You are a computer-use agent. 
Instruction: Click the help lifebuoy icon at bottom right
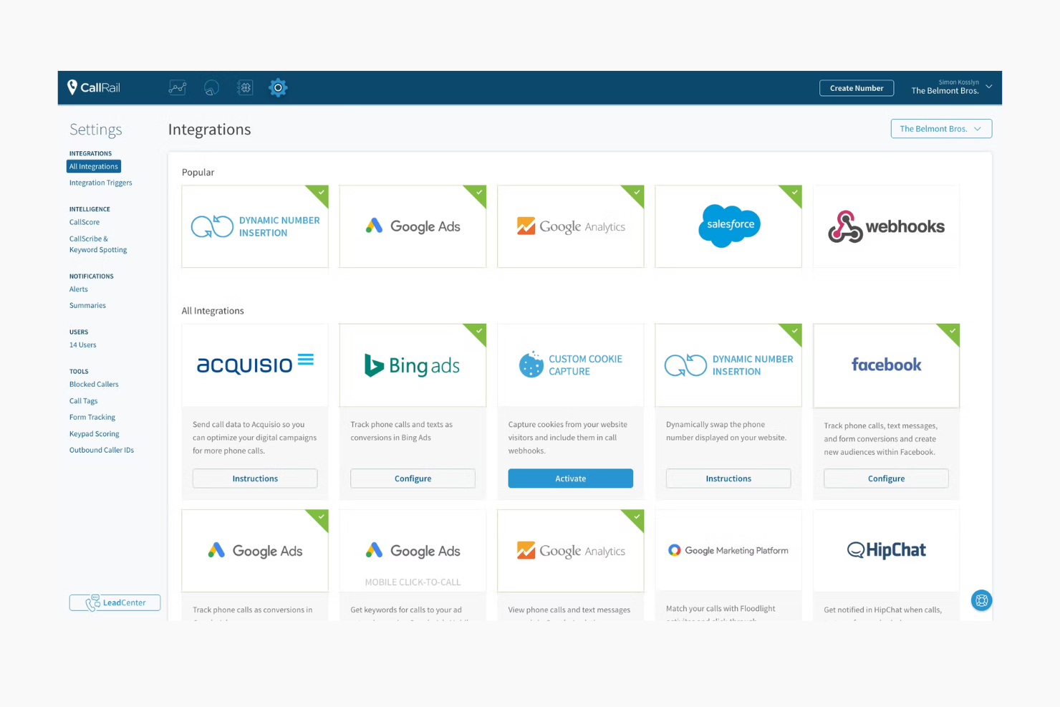click(x=981, y=600)
